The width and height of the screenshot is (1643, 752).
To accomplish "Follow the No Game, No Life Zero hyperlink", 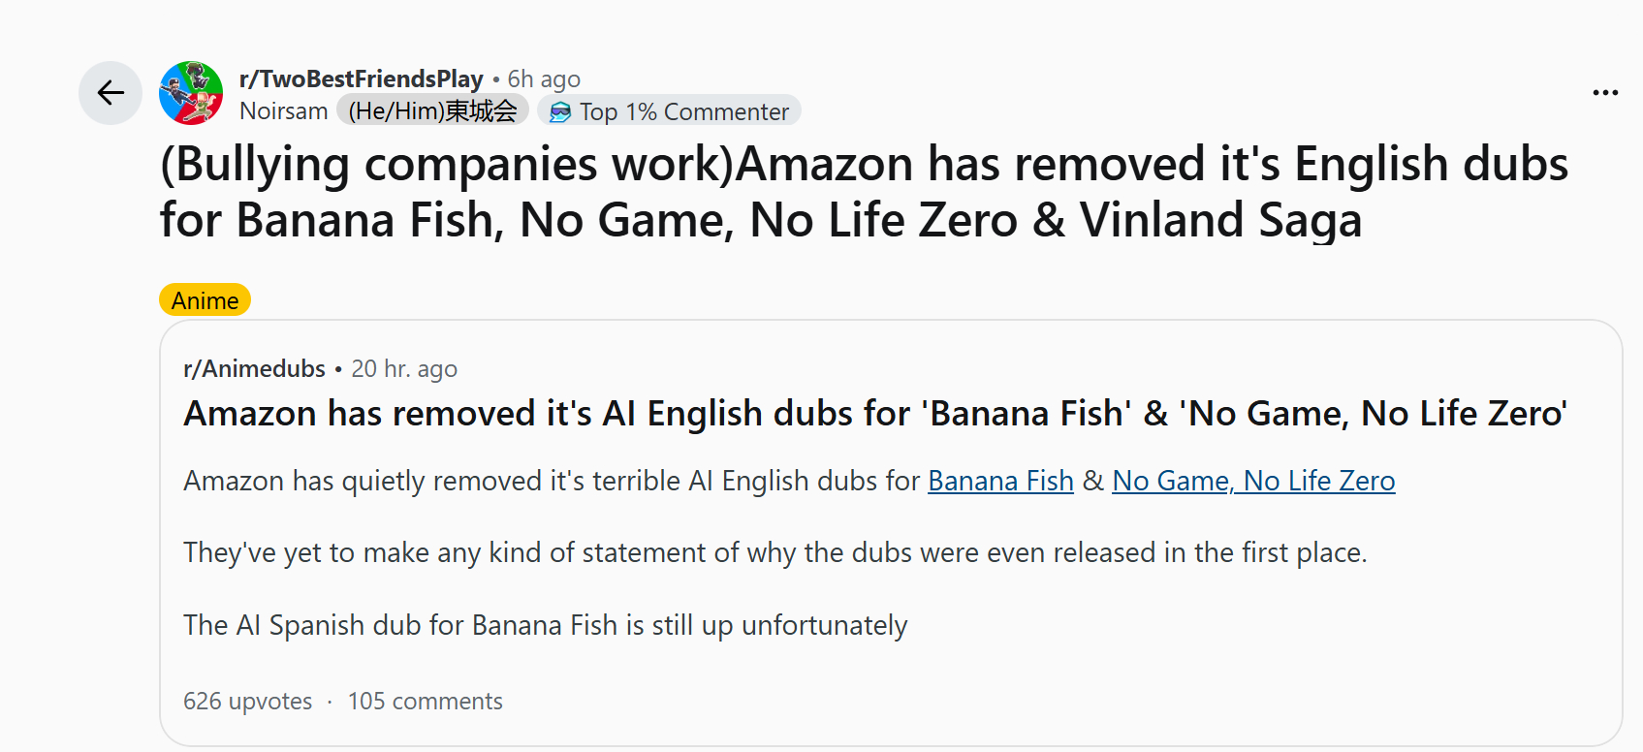I will point(1253,481).
